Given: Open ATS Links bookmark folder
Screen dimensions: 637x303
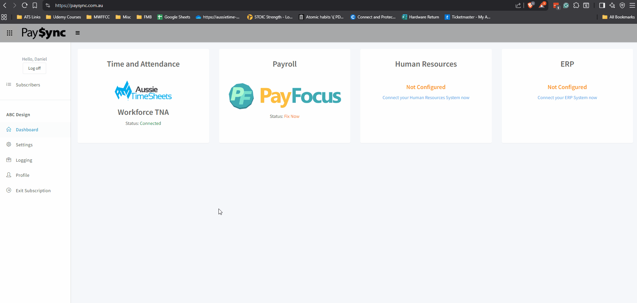Looking at the screenshot, I should tap(29, 17).
